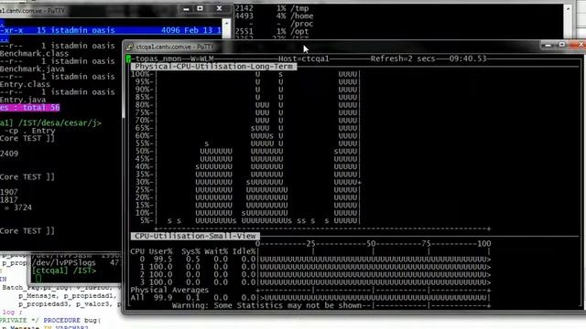Image resolution: width=586 pixels, height=329 pixels.
Task: Click Benchmark.class in left terminal
Action: (35, 54)
